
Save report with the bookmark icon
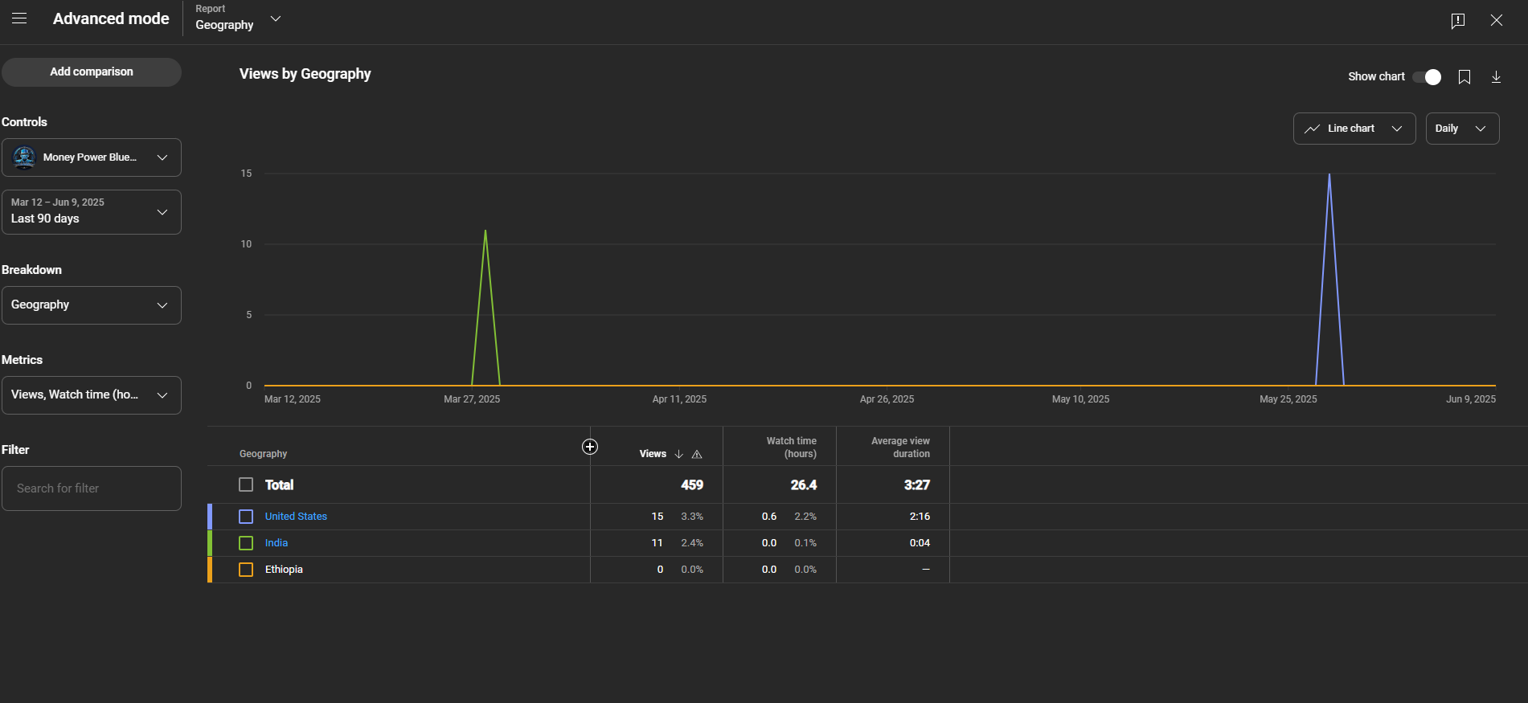(x=1465, y=77)
